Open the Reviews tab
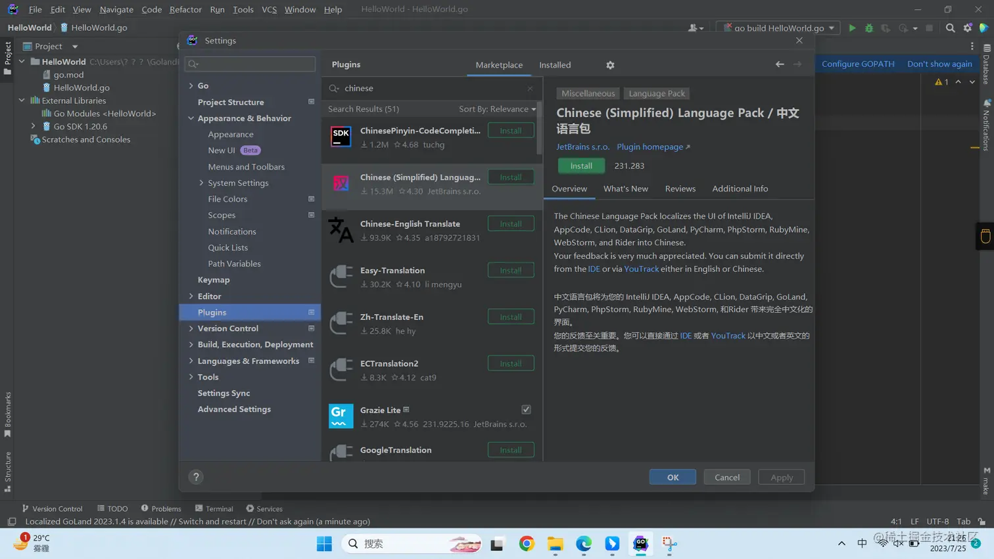 click(x=680, y=189)
